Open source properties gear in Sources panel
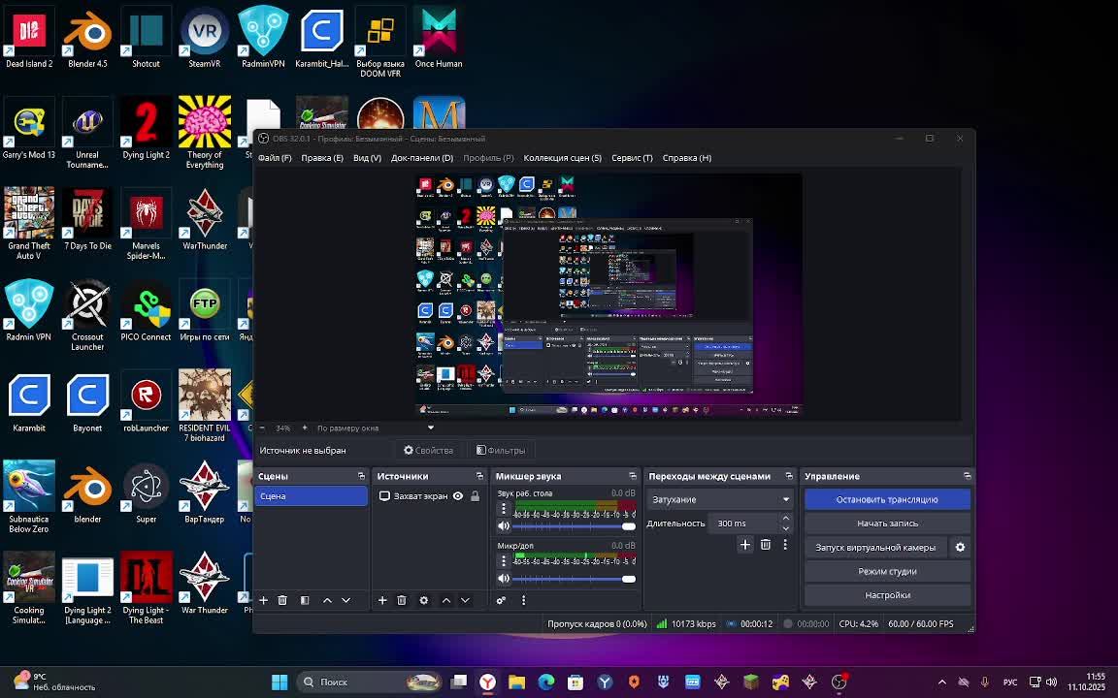Viewport: 1118px width, 698px height. [x=423, y=600]
